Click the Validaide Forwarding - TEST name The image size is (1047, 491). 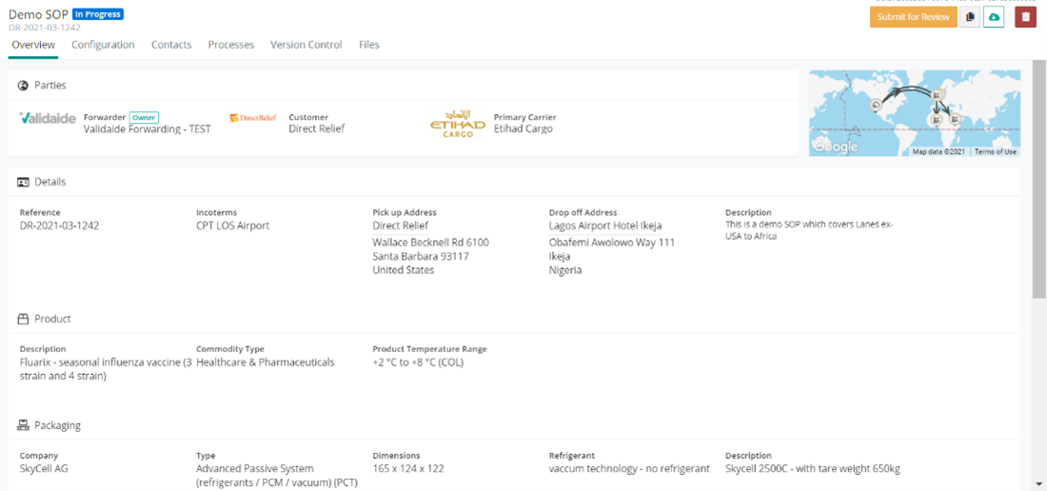click(147, 129)
